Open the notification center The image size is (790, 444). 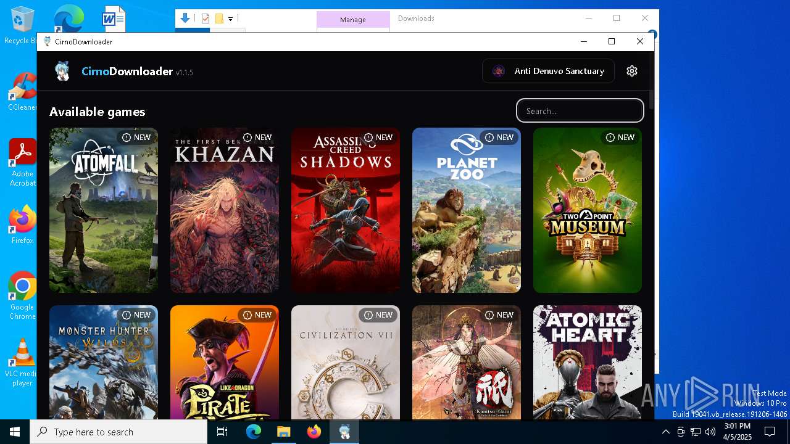[770, 432]
